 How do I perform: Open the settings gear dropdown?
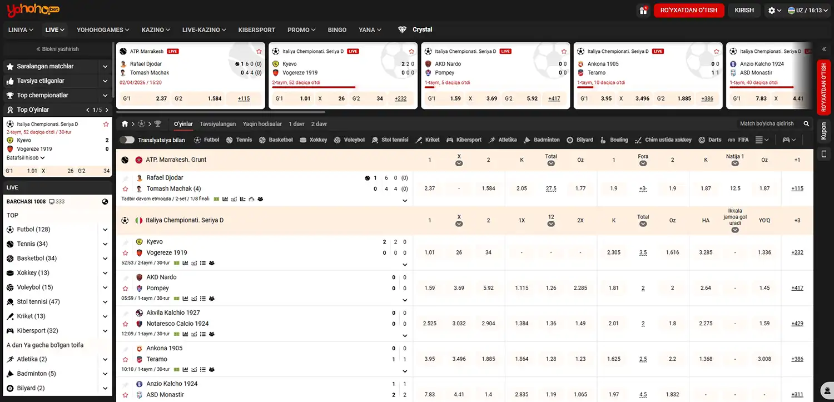click(775, 10)
